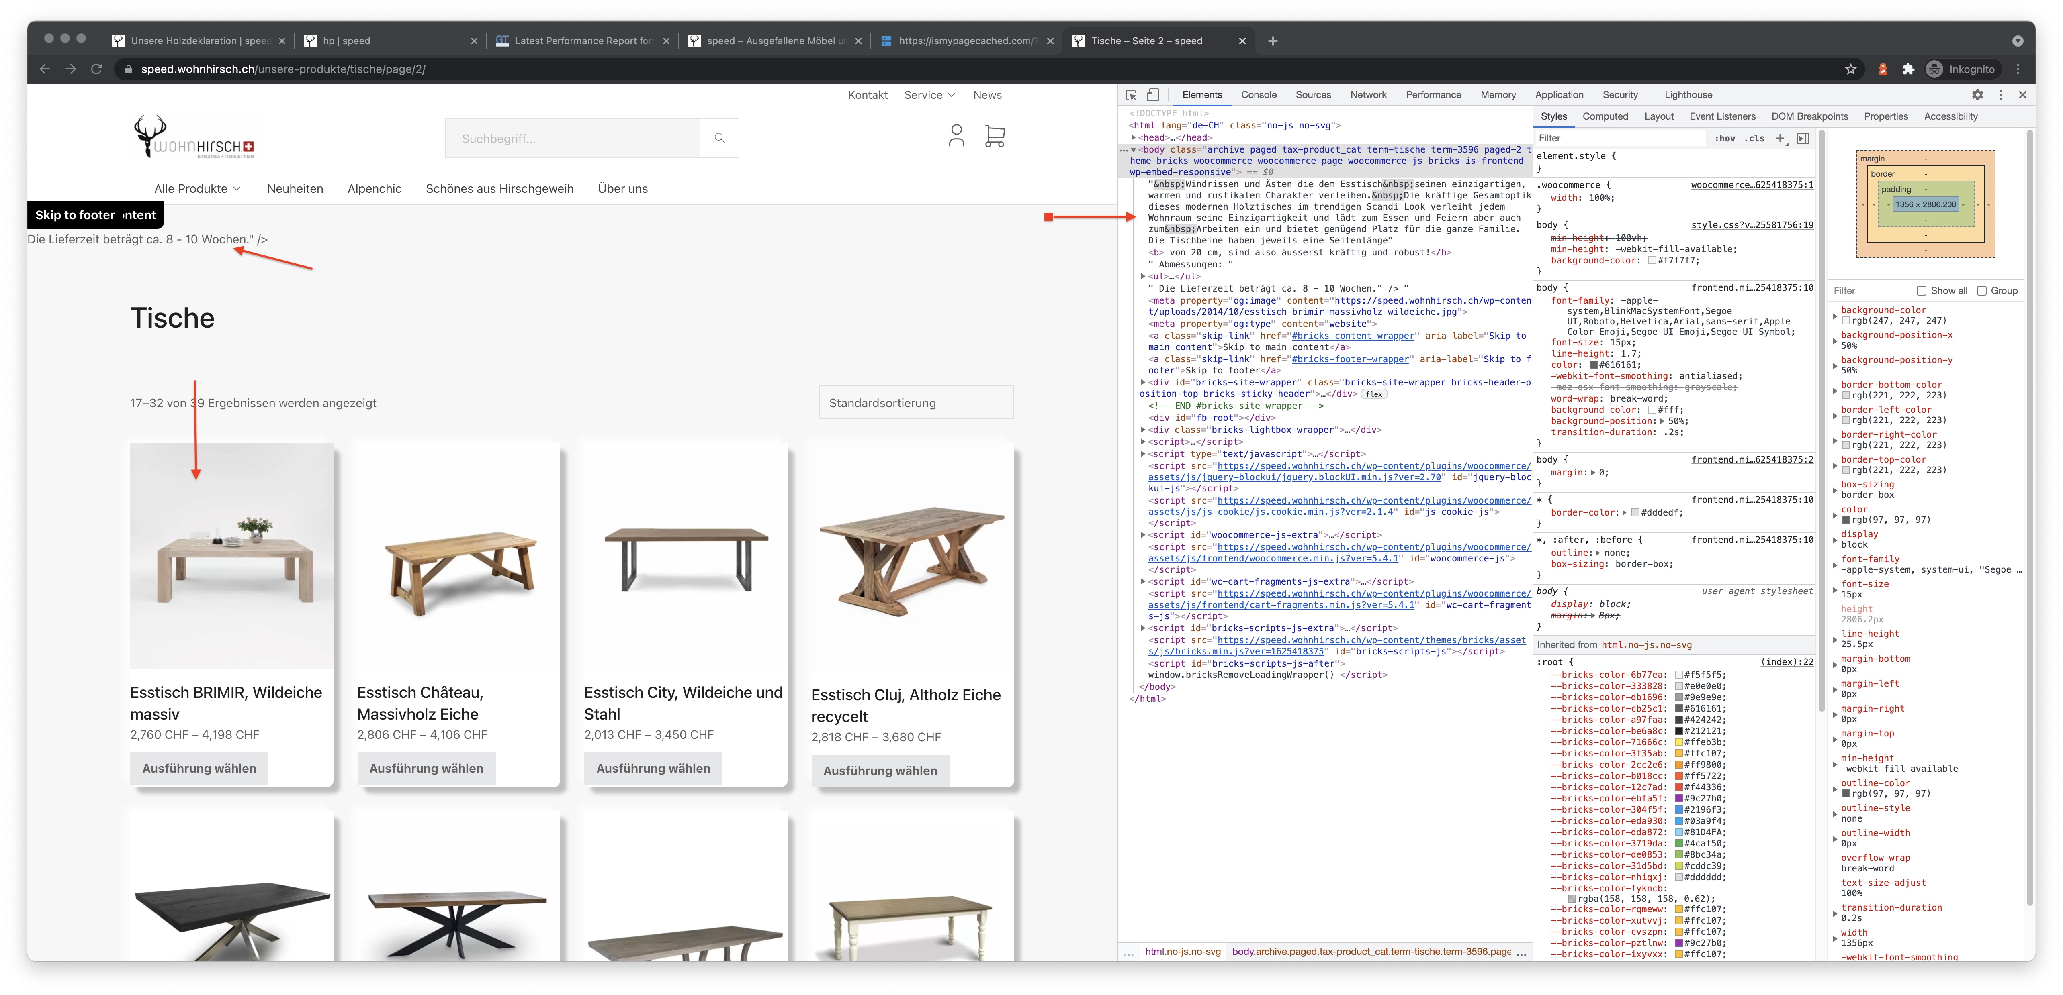Open Chrome's three-dot menu
Screen dimensions: 2063x995
[x=2018, y=69]
